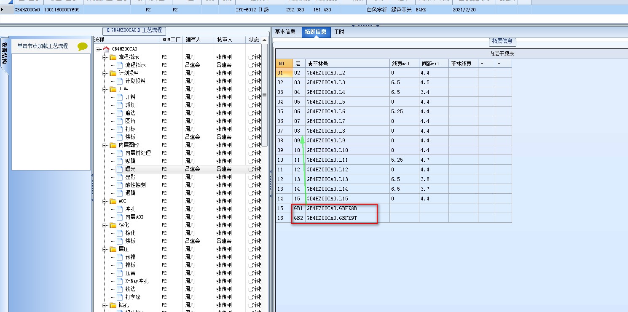Click the process tree vertical scrollbar thumb
628x312 pixels.
[265, 95]
